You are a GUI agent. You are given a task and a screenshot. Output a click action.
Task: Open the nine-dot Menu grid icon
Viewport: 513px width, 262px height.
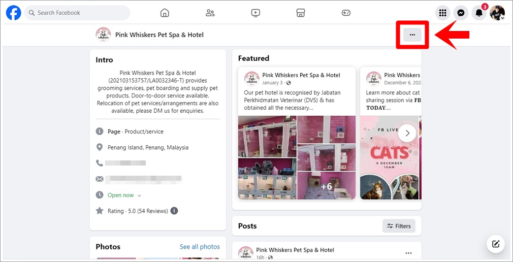tap(442, 13)
